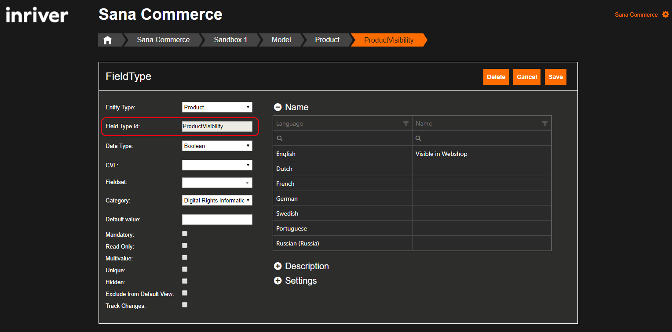Click the Name column search box
This screenshot has width=672, height=332.
482,138
